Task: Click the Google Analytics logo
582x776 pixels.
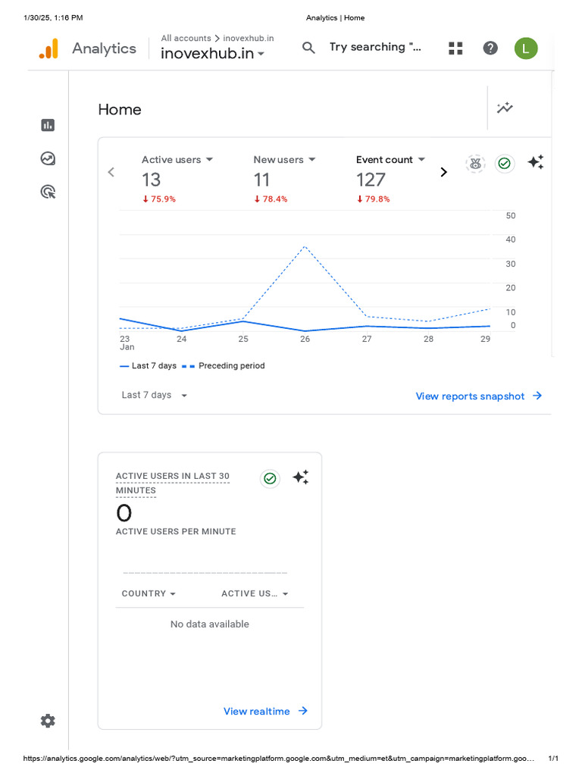Action: 48,48
